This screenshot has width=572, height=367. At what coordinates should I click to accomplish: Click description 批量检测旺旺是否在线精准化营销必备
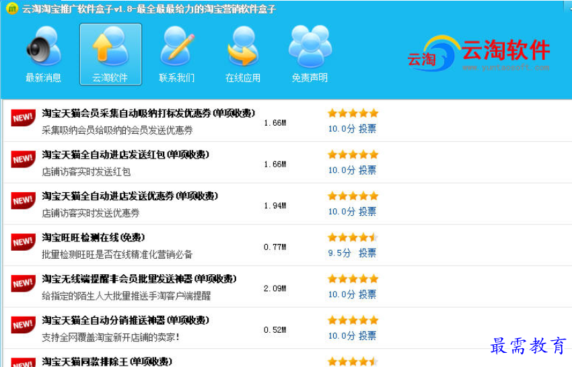117,254
